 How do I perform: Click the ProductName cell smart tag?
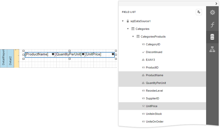53,54
